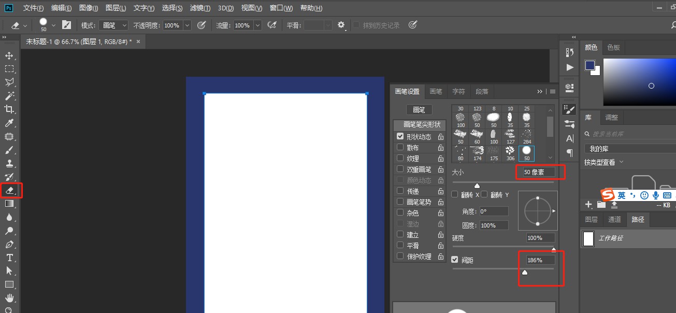Viewport: 676px width, 313px height.
Task: Select the Crop tool
Action: 9,109
